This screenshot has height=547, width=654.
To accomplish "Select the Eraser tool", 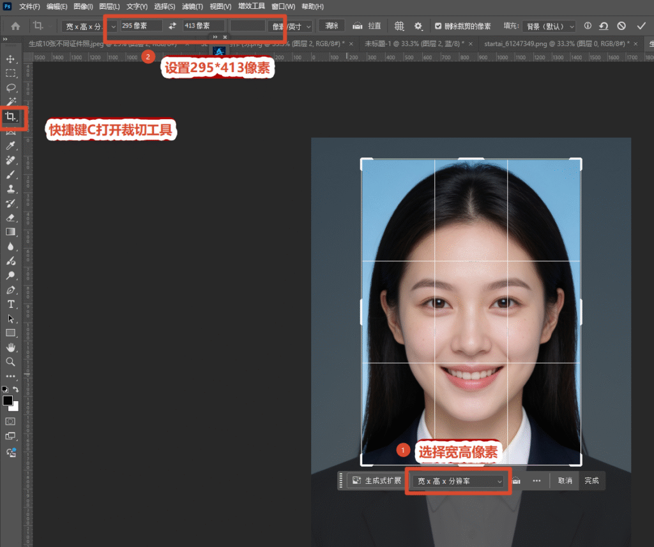I will tap(10, 218).
